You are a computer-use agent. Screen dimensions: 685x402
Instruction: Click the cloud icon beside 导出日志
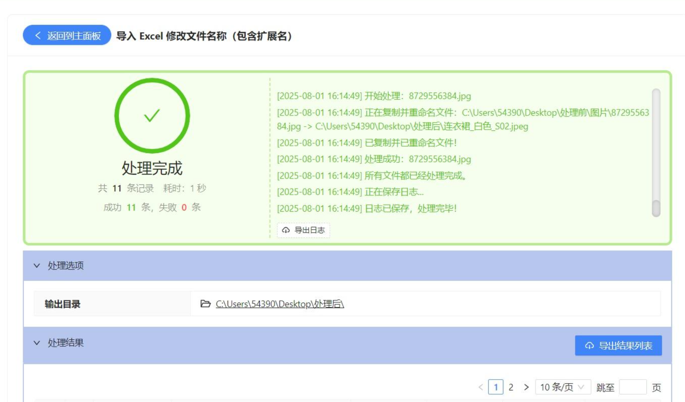(x=286, y=230)
